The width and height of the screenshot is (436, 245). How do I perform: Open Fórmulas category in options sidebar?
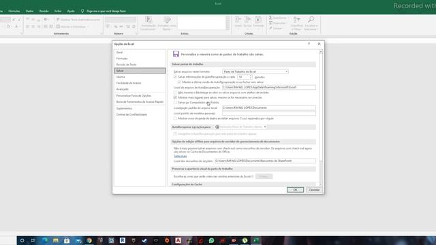(122, 59)
